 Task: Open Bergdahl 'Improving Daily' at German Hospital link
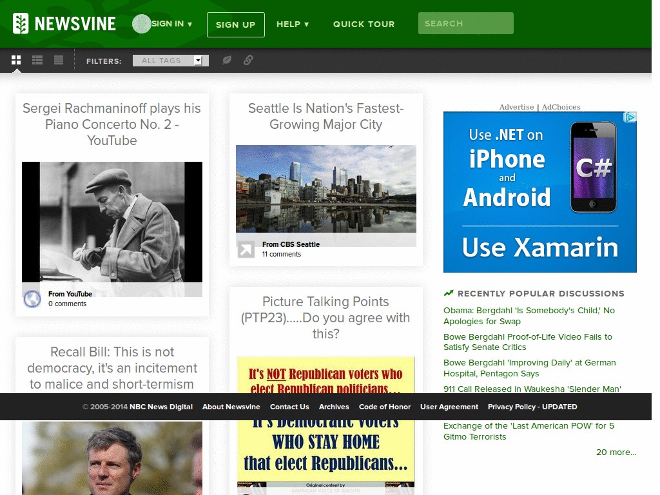pyautogui.click(x=530, y=368)
